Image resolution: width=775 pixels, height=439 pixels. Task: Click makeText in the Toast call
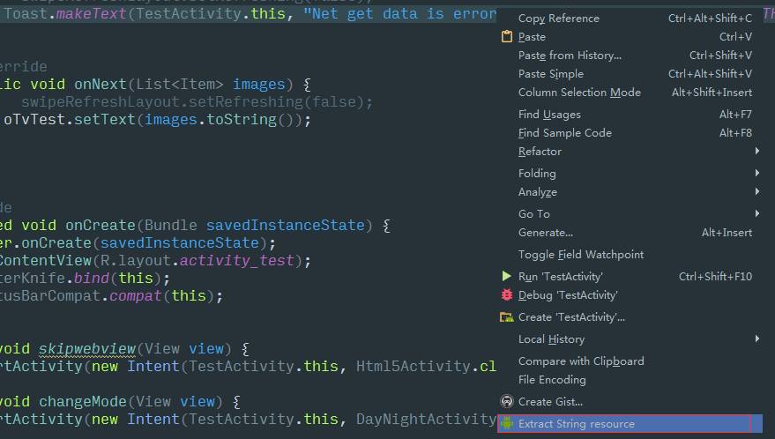click(92, 13)
